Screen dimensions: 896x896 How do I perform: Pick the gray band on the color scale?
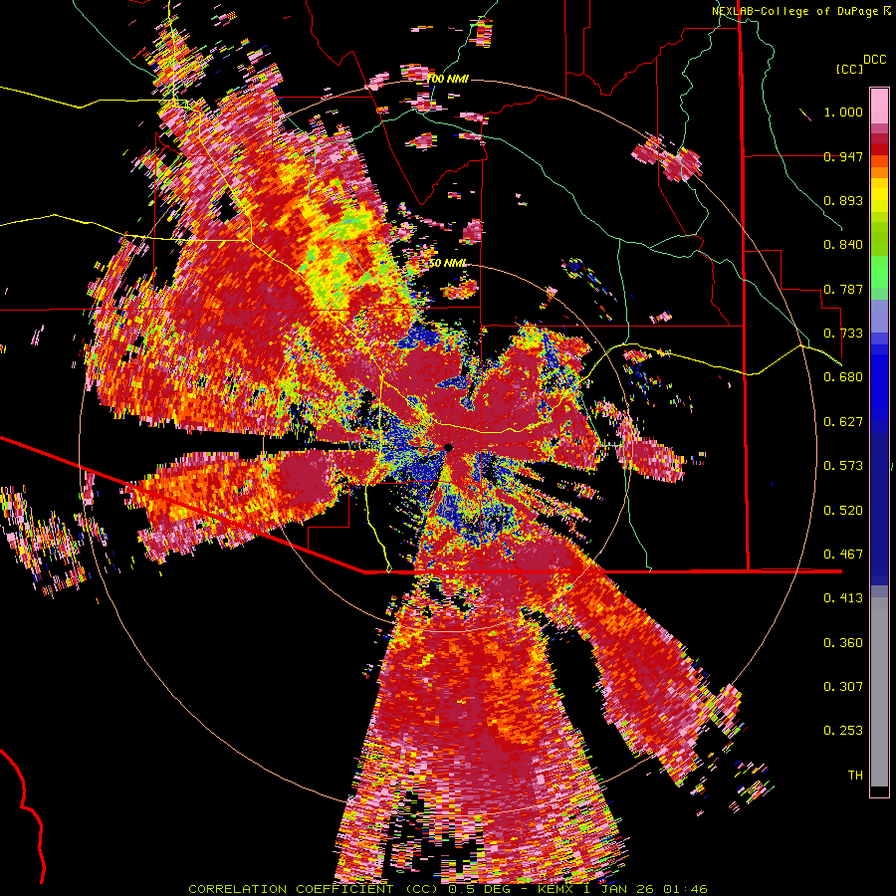[879, 692]
